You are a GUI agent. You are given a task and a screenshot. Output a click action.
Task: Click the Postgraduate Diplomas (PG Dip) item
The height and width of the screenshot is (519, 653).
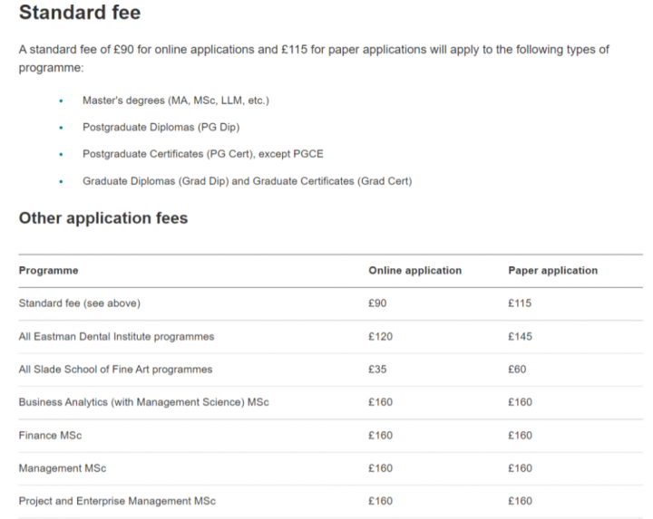click(161, 127)
